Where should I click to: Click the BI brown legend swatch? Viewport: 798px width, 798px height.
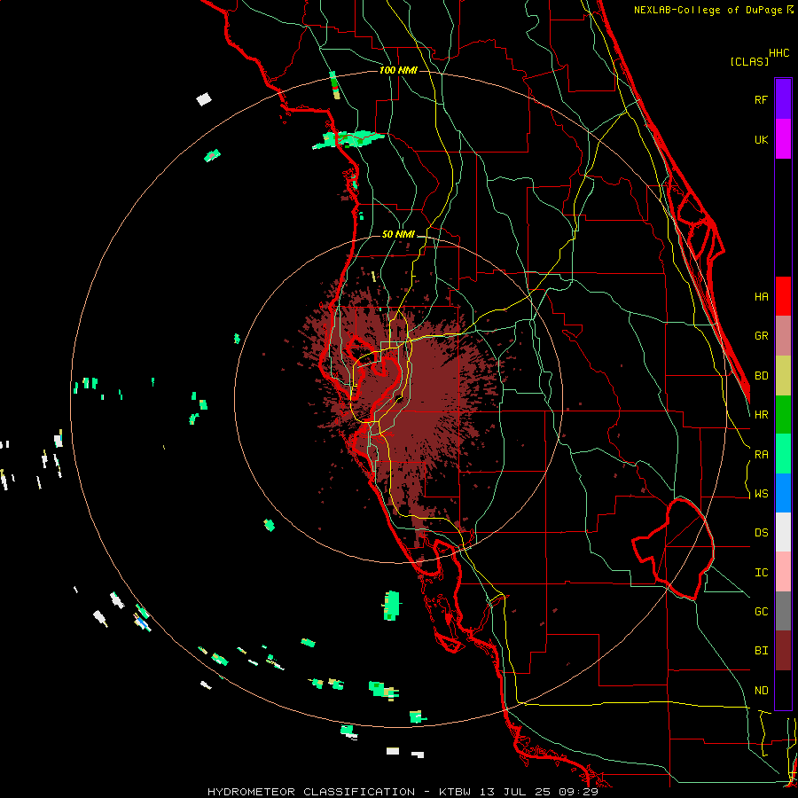pyautogui.click(x=783, y=651)
